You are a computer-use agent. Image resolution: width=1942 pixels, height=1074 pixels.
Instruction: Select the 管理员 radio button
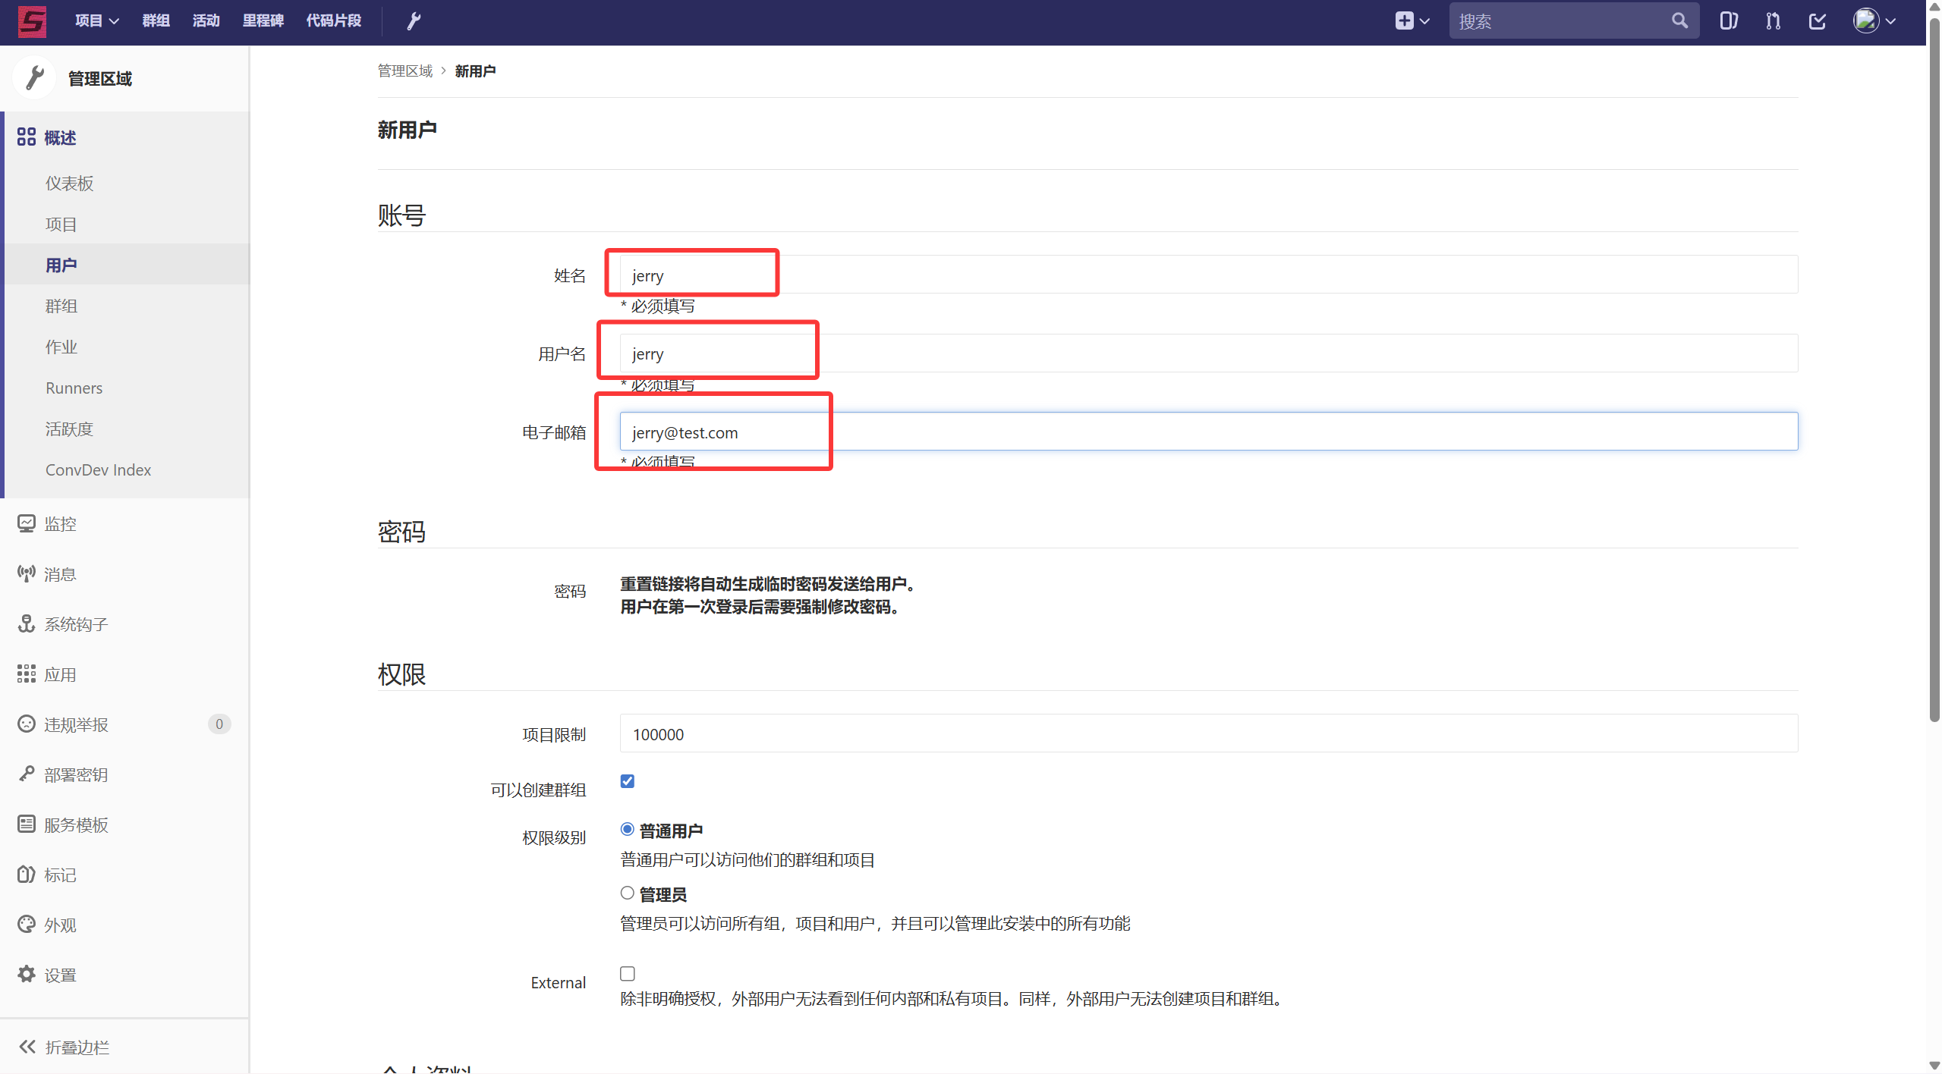[x=627, y=893]
